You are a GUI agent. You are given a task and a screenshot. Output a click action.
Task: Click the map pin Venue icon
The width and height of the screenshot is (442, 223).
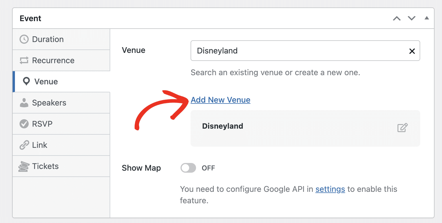coord(26,82)
